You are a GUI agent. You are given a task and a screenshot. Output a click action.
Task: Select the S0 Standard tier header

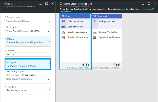click(107, 16)
